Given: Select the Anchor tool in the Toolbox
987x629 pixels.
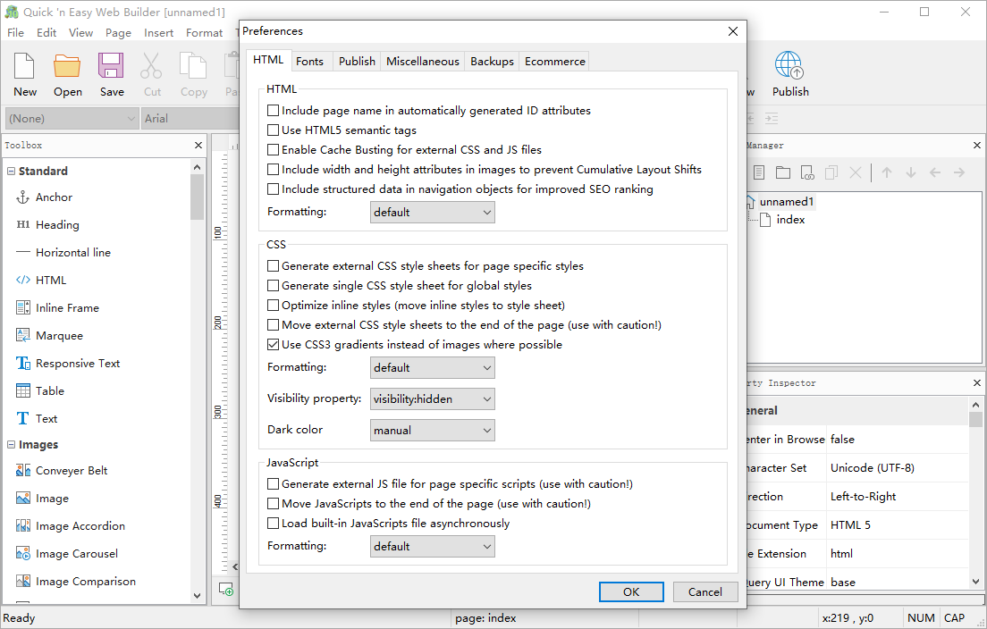Looking at the screenshot, I should coord(52,197).
